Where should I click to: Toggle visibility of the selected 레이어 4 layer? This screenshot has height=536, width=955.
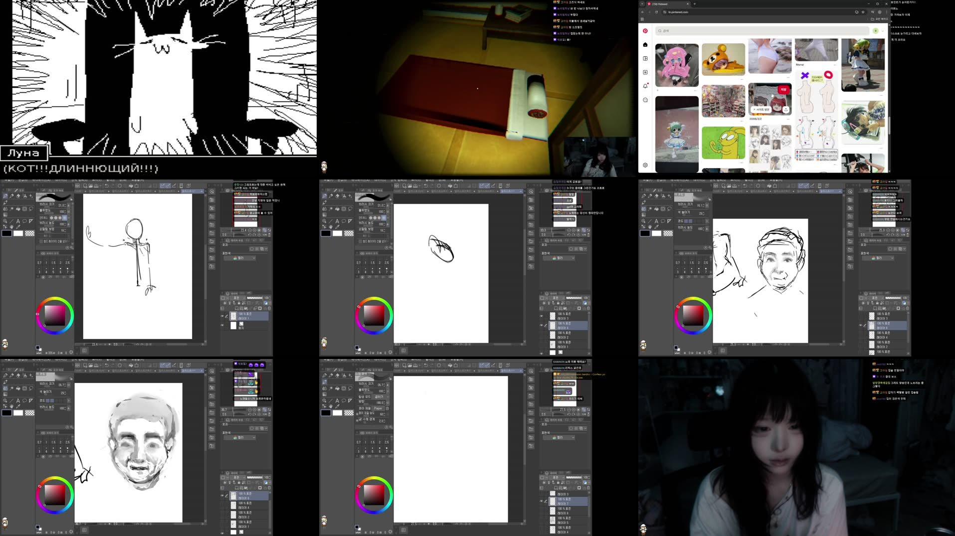click(x=541, y=325)
